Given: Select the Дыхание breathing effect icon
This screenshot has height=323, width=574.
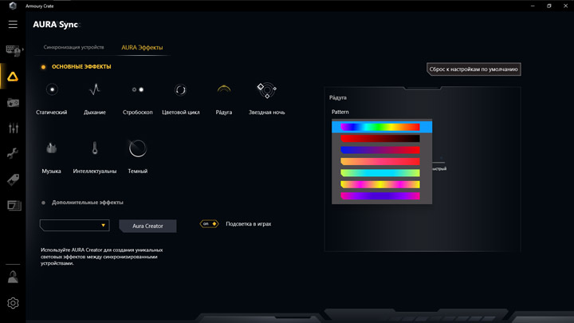Looking at the screenshot, I should pyautogui.click(x=95, y=89).
